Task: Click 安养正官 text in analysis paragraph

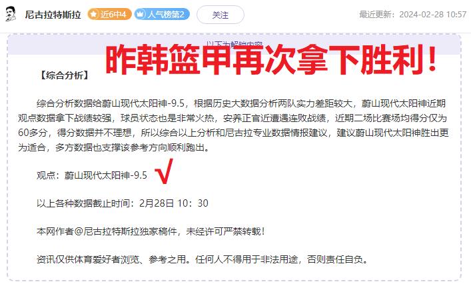Action: coord(241,118)
